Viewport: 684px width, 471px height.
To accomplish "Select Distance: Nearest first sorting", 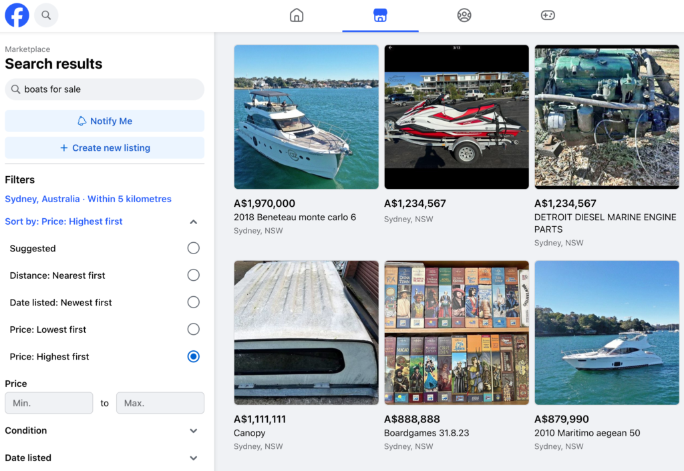I will coord(193,275).
